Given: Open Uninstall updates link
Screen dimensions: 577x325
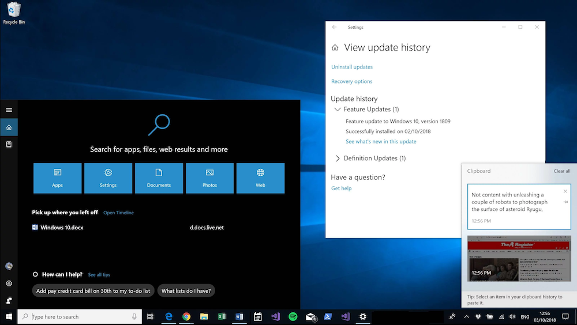Looking at the screenshot, I should pos(352,67).
